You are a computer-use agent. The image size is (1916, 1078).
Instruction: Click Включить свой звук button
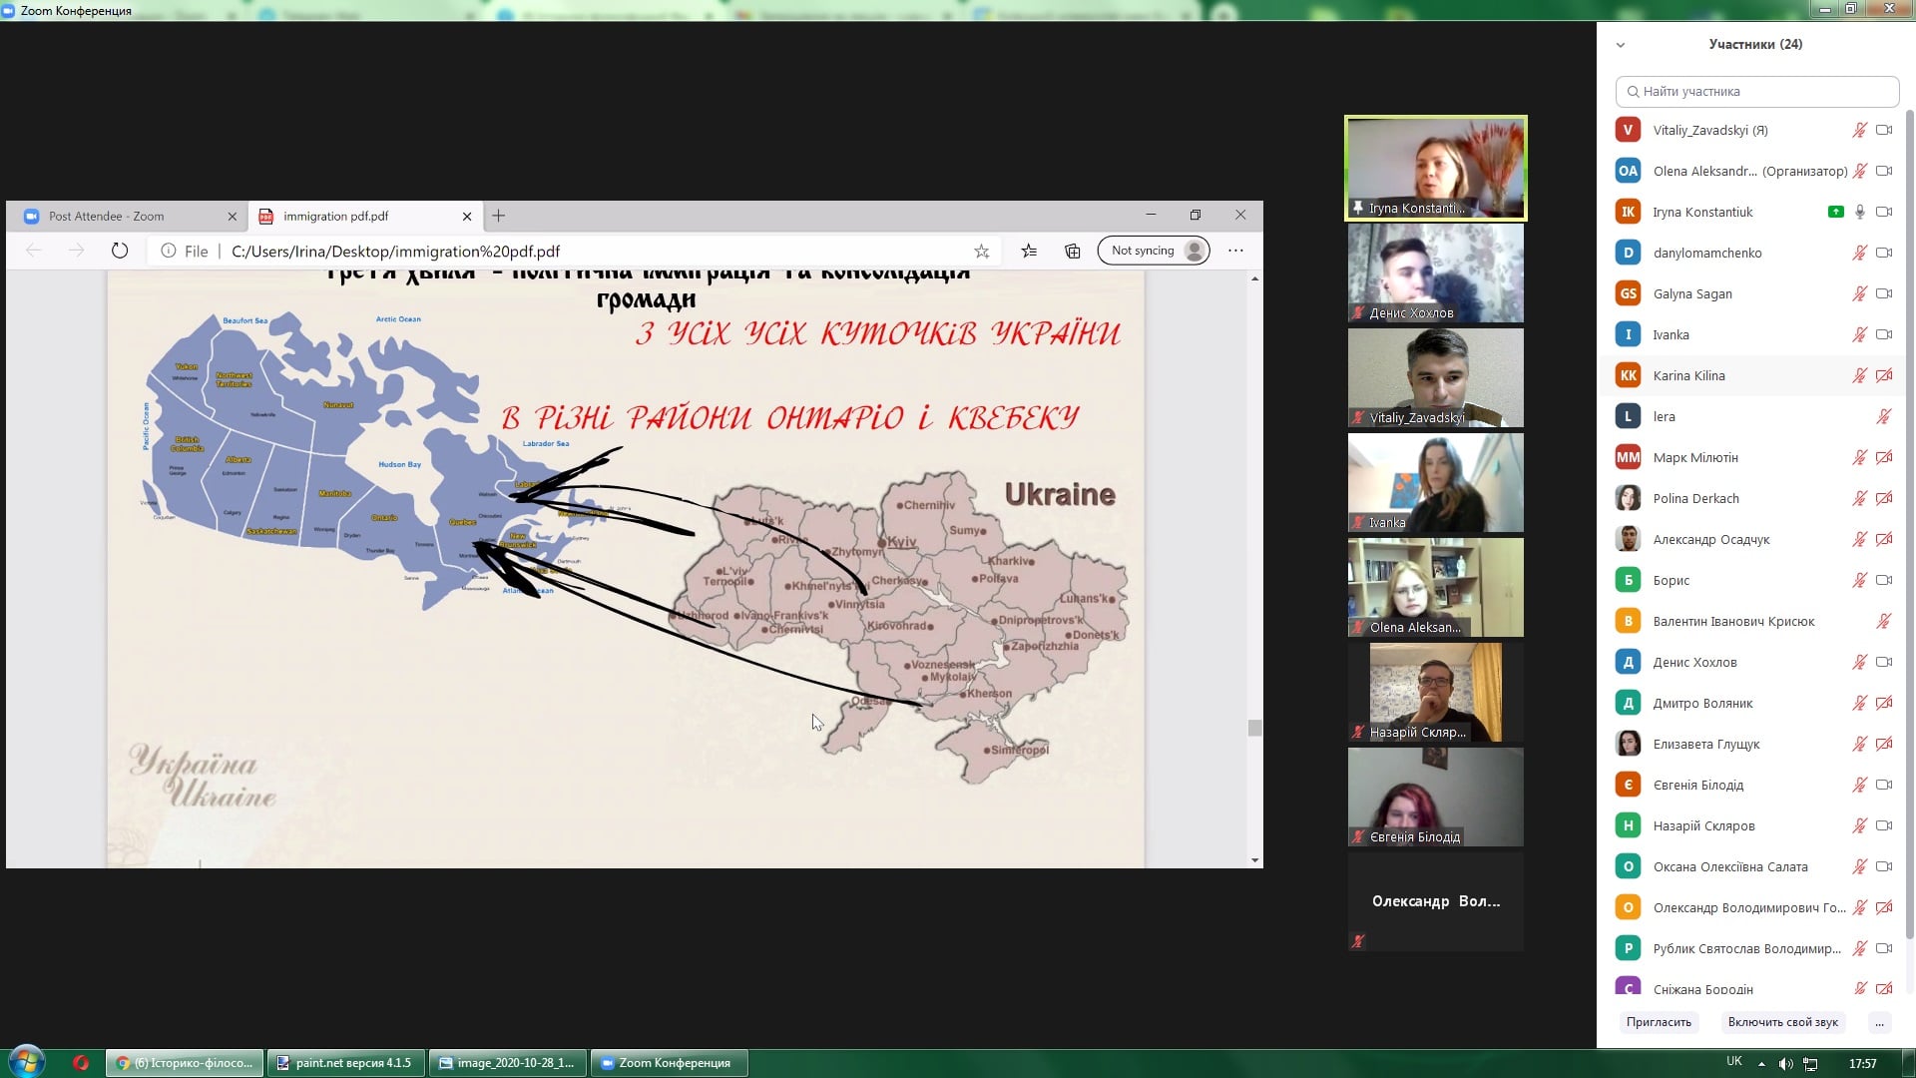click(x=1783, y=1022)
